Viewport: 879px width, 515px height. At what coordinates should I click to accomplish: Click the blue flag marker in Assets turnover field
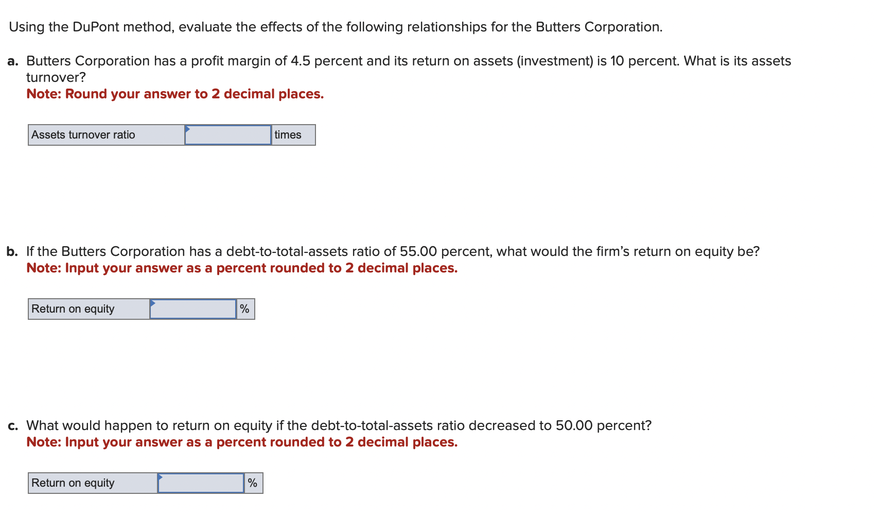click(188, 129)
